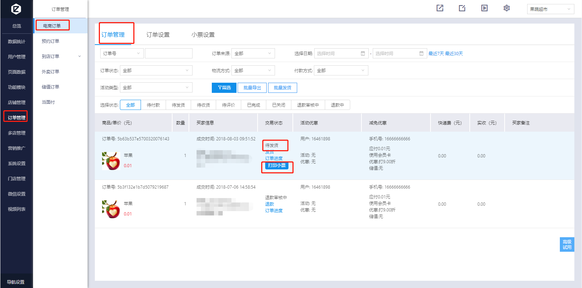Open 多店管理 in the left sidebar

click(x=17, y=133)
